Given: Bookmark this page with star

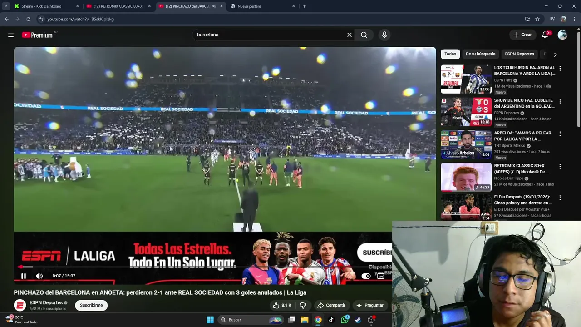Looking at the screenshot, I should (x=537, y=19).
